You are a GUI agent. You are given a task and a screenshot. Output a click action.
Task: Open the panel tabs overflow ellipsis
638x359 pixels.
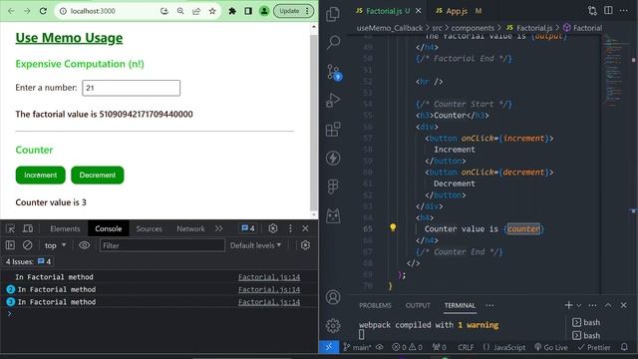(x=489, y=305)
